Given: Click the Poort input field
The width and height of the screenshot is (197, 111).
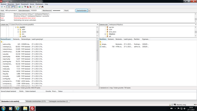Looking at the screenshot, I should point(72,10).
